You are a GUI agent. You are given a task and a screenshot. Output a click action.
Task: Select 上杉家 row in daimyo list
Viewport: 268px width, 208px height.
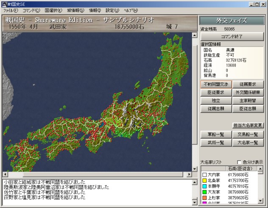click(x=229, y=198)
